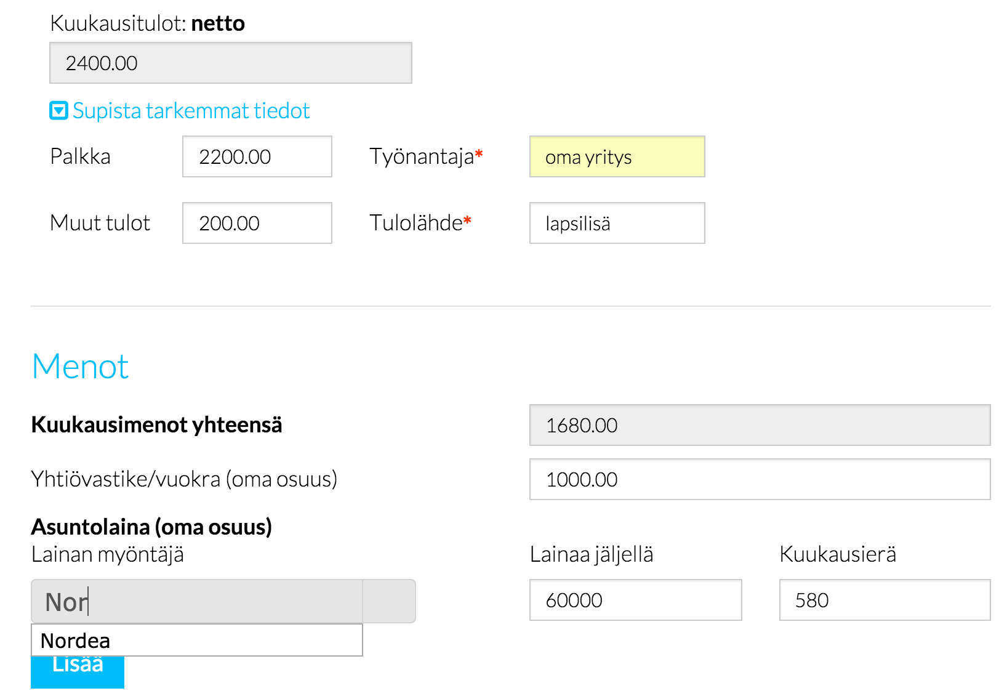Click the Työnantaja field with oma yritys
Screen dimensions: 1007x696
(617, 156)
